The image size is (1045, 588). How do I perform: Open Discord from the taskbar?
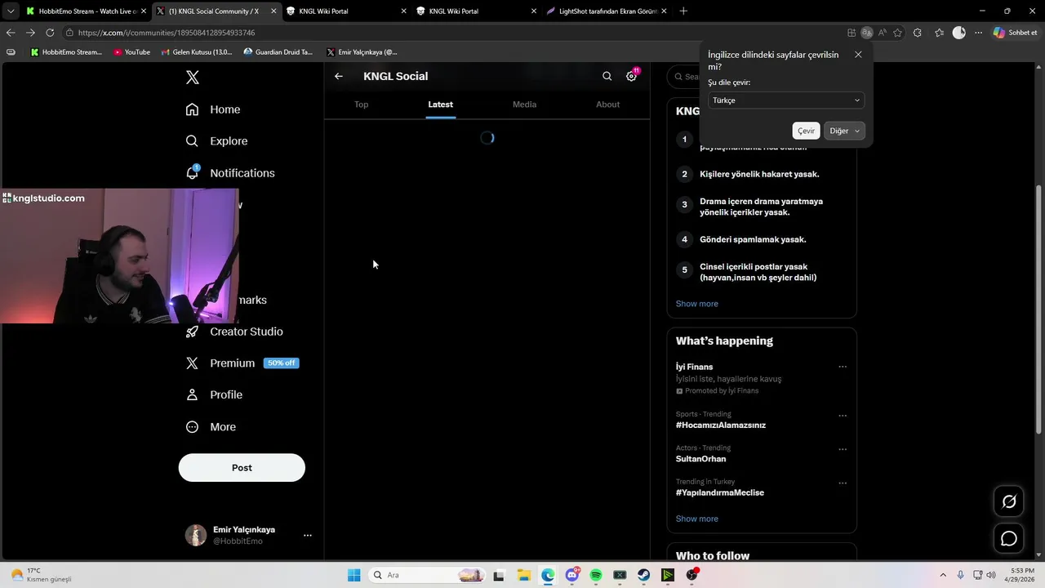tap(571, 575)
